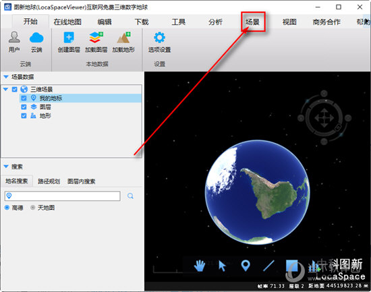The image size is (371, 292).
Task: Open the 用户 user account icon
Action: tap(14, 37)
